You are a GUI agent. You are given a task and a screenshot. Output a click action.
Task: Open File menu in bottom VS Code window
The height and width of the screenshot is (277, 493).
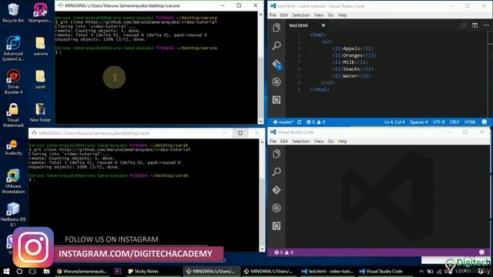[273, 142]
